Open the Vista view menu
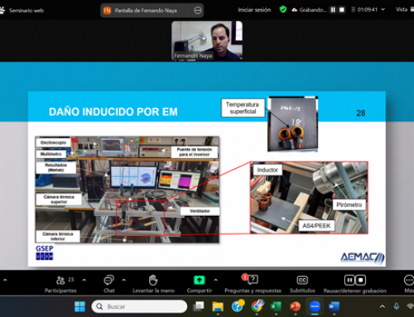414x317 pixels. 404,10
